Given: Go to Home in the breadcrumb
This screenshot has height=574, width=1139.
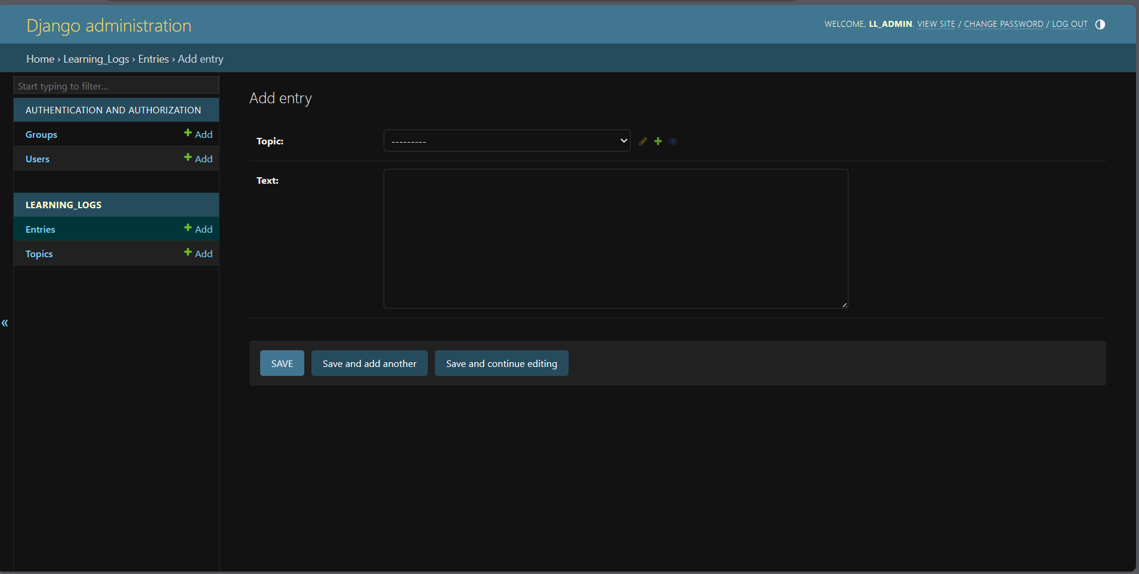Looking at the screenshot, I should click(x=40, y=59).
